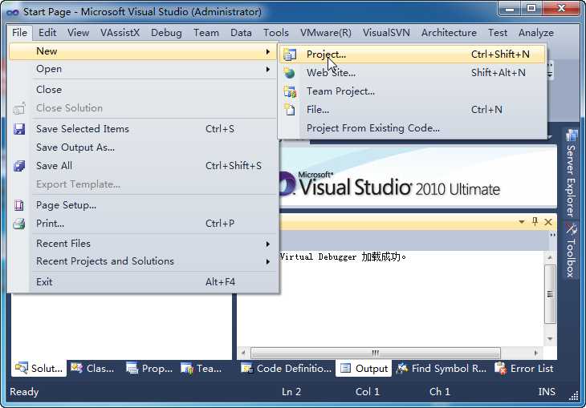Click the Team Explorer tab icon
Screen dimensions: 586x408
187,369
